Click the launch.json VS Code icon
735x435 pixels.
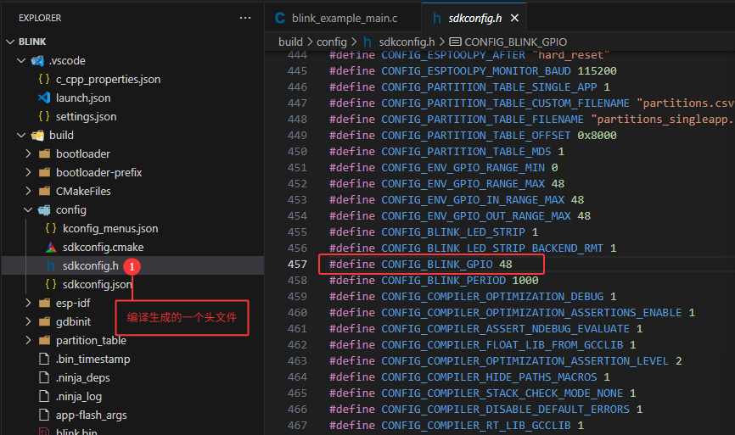point(44,98)
